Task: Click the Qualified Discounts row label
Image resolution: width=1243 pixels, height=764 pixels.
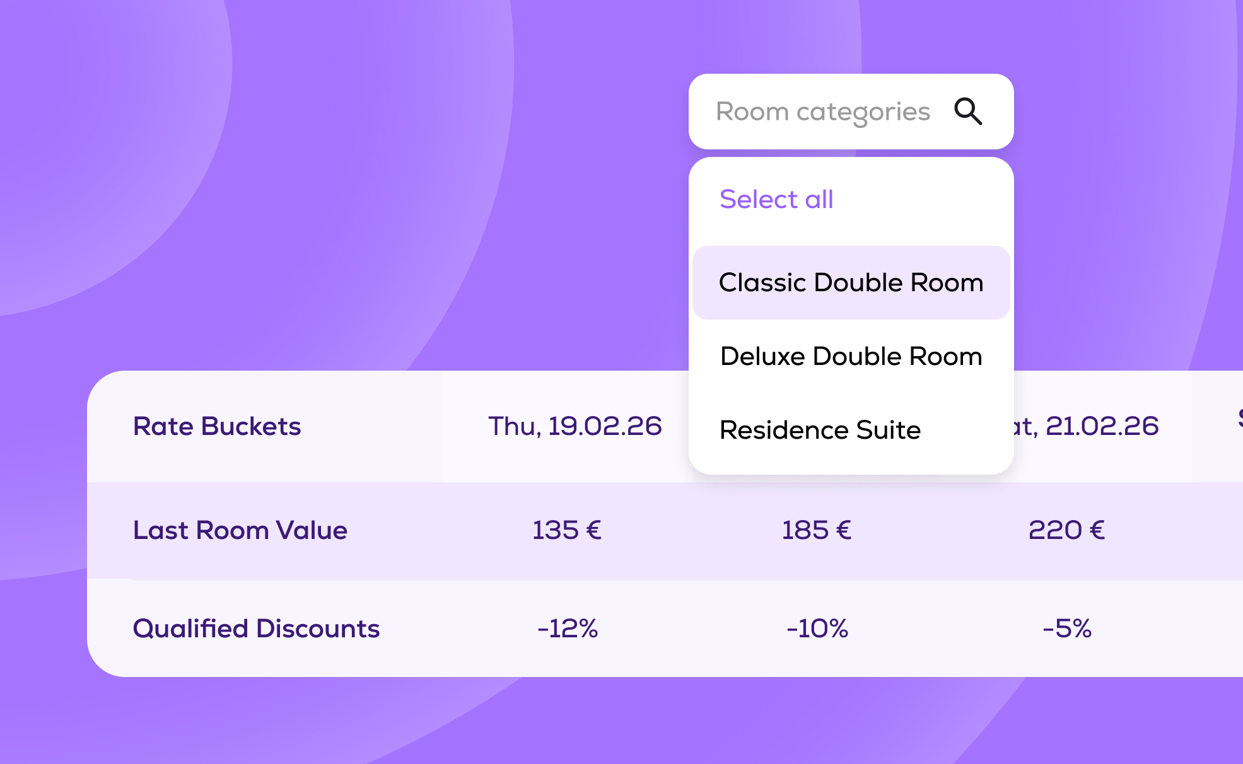Action: point(256,628)
